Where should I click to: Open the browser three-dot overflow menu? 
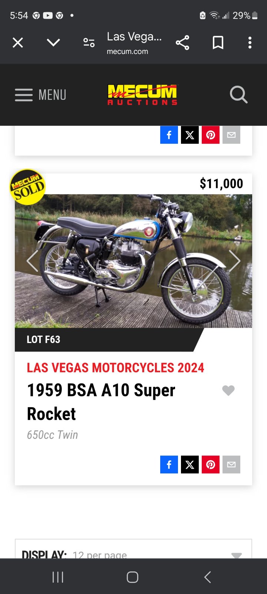click(x=250, y=43)
